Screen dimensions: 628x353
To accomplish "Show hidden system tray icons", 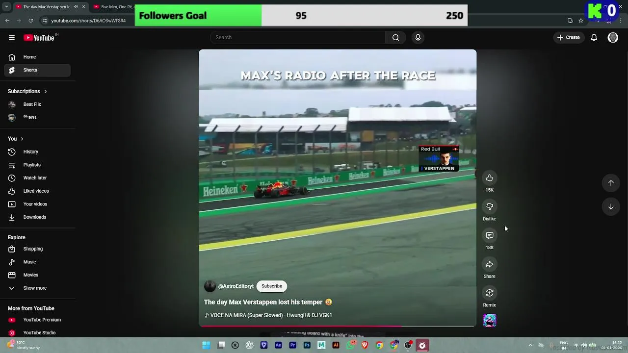I will click(530, 346).
